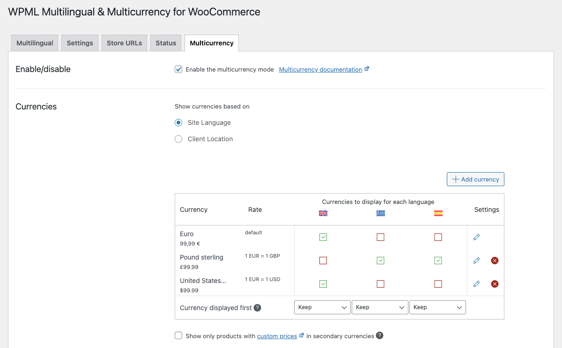Toggle Euro for English language
The width and height of the screenshot is (562, 348).
pos(323,237)
